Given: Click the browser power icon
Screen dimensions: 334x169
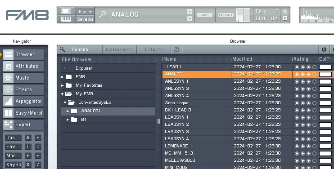Looking at the screenshot, I should 324,49.
